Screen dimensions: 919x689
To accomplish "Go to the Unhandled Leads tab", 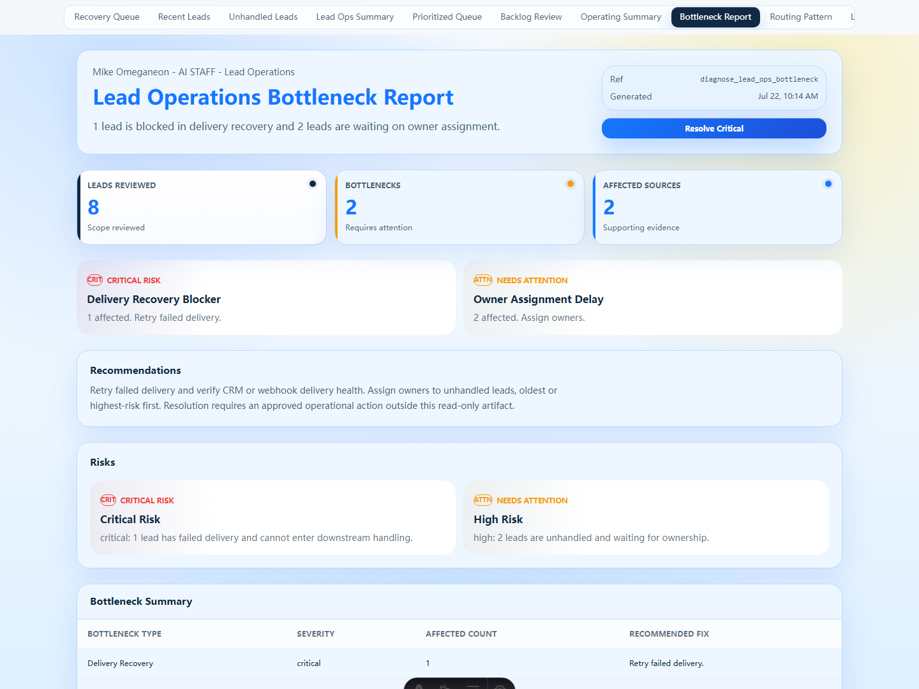I will [x=264, y=17].
